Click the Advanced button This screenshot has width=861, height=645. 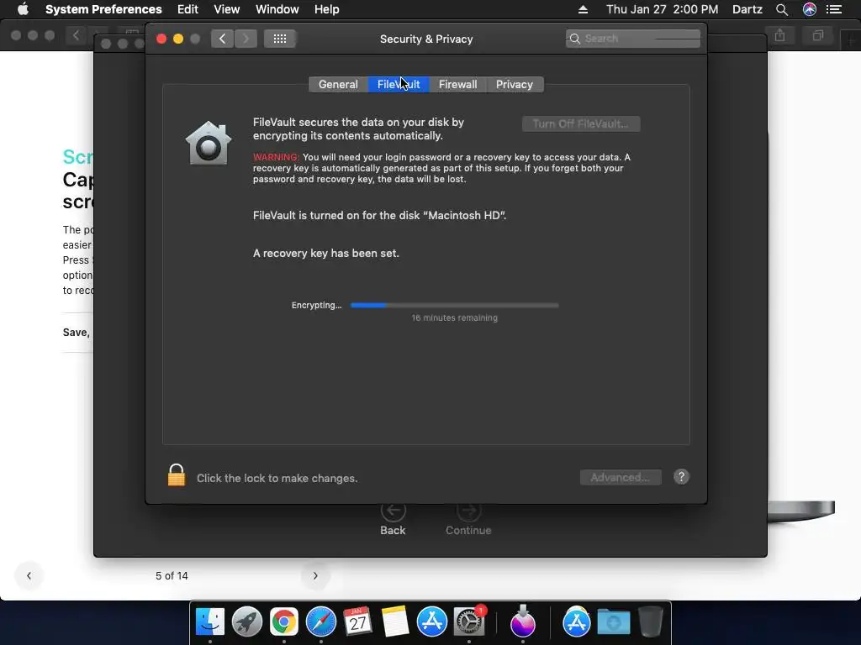621,477
